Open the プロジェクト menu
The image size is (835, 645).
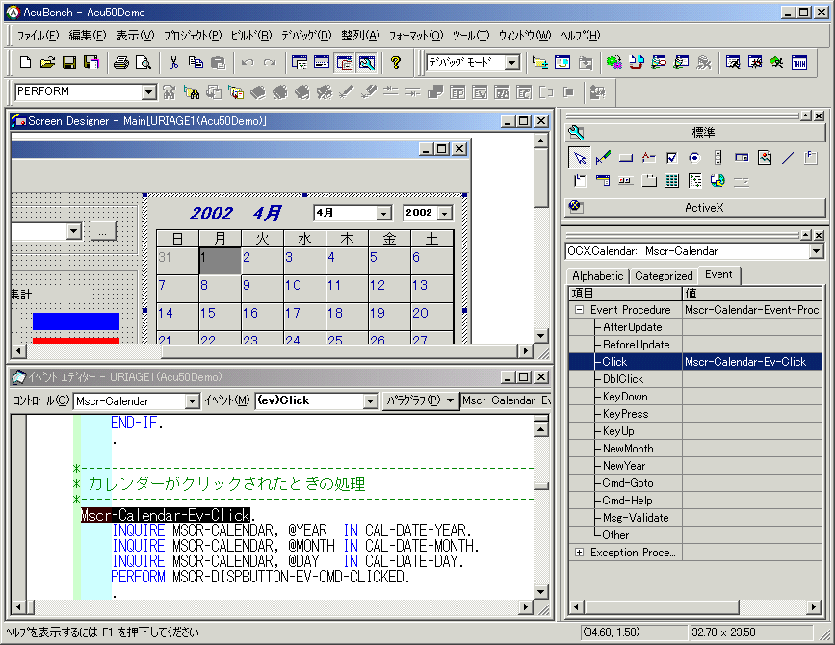tap(193, 36)
